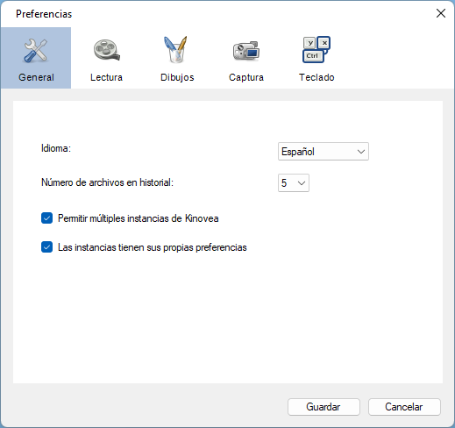
Task: Expand the Idioma language dropdown
Action: (x=323, y=152)
